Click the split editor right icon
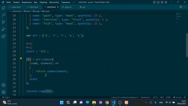The height and width of the screenshot is (106, 188). [181, 7]
